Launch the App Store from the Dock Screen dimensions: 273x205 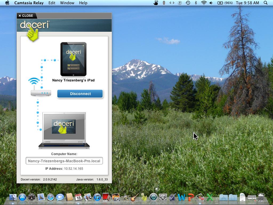coord(22,197)
